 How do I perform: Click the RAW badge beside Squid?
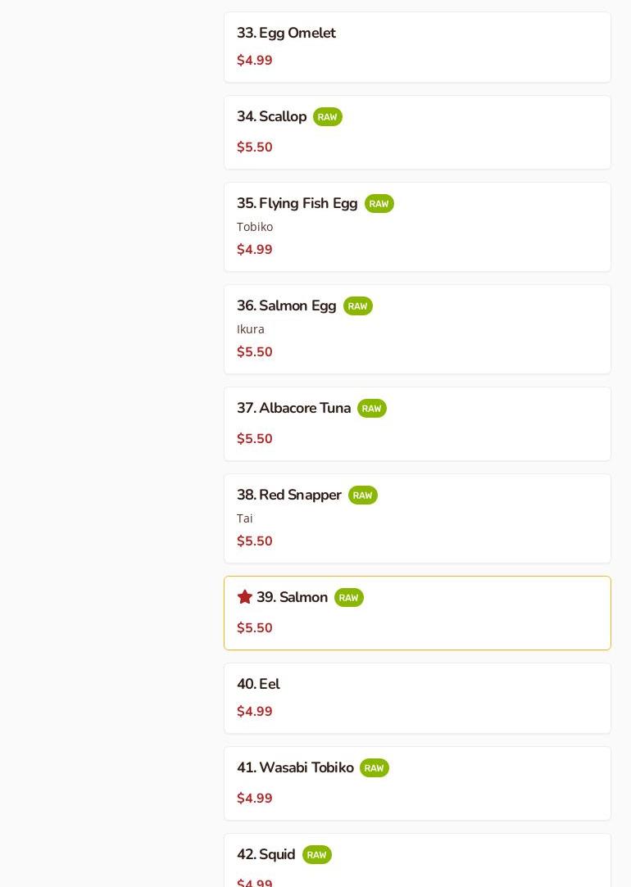point(316,855)
